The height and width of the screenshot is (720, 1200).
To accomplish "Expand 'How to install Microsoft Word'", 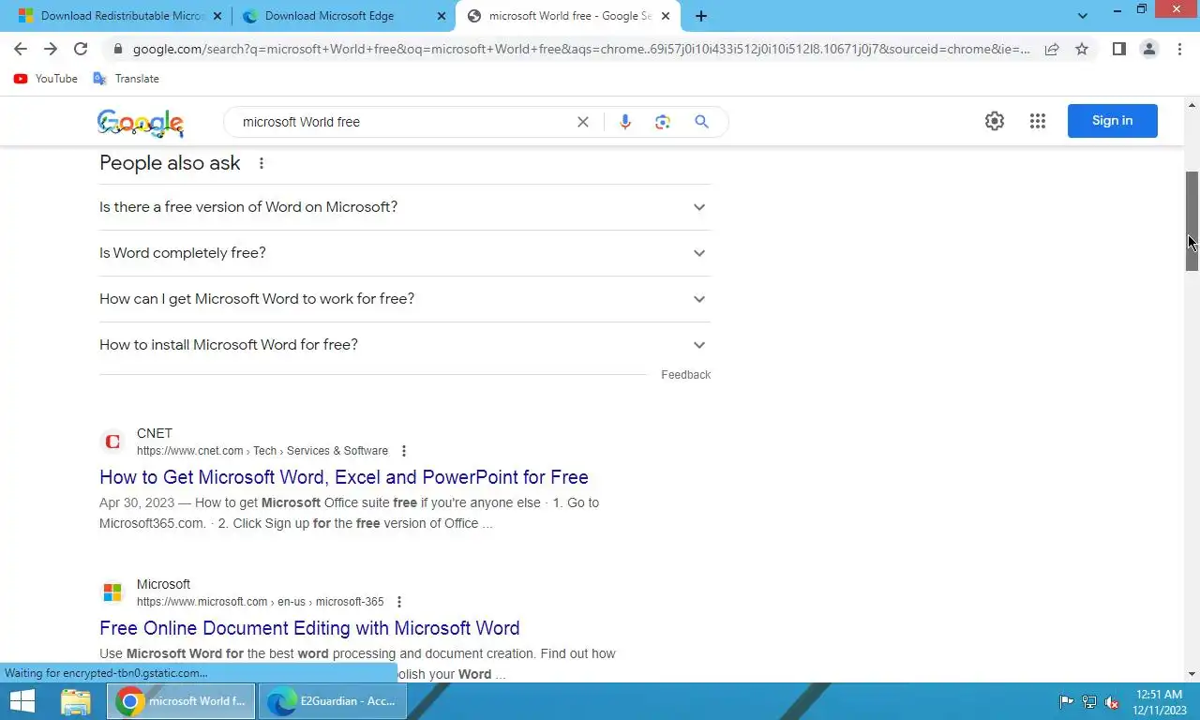I will [405, 345].
